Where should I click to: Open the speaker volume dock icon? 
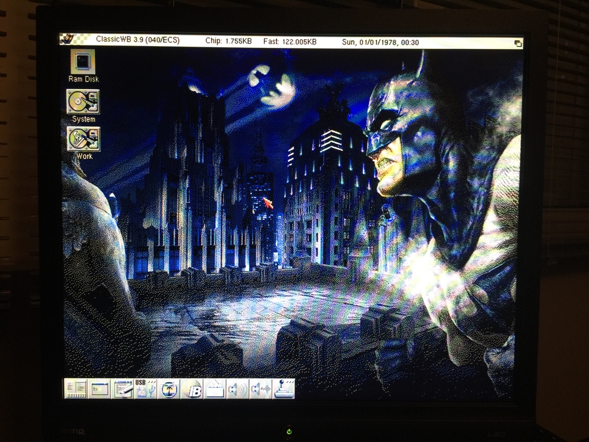click(238, 388)
